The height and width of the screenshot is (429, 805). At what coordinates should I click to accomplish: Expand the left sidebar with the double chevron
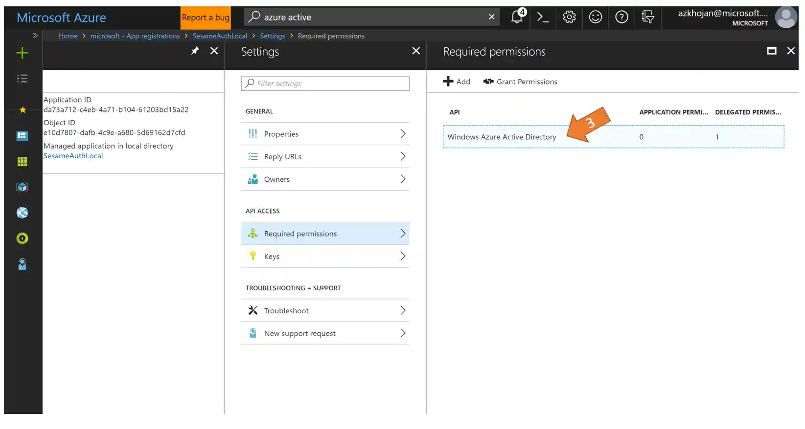pyautogui.click(x=35, y=36)
